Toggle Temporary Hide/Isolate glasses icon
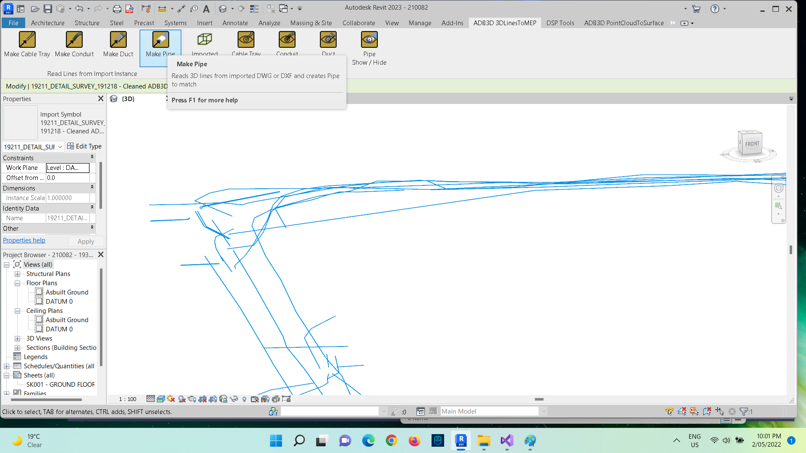Viewport: 806px width, 453px height. click(x=234, y=399)
